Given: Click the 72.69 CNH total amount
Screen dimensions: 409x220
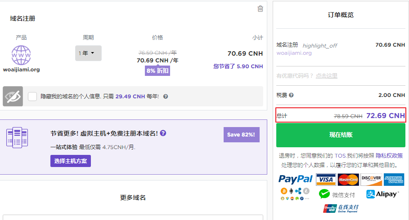Looking at the screenshot, I should pos(386,115).
